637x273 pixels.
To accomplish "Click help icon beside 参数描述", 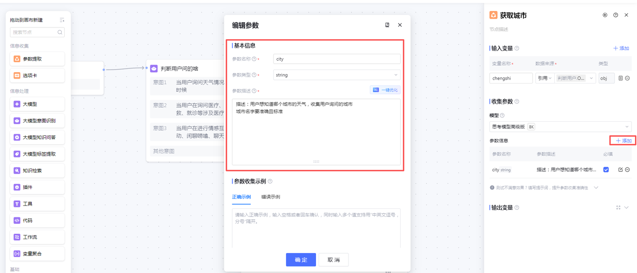I will tap(254, 91).
